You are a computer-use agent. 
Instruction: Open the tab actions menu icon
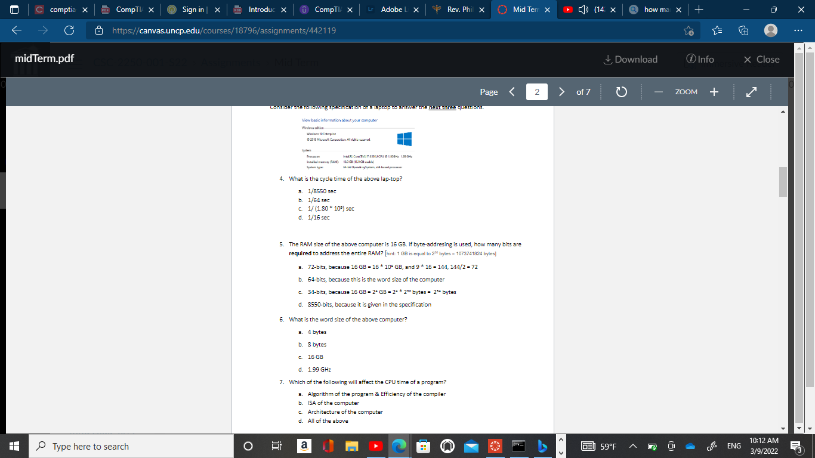pyautogui.click(x=15, y=10)
